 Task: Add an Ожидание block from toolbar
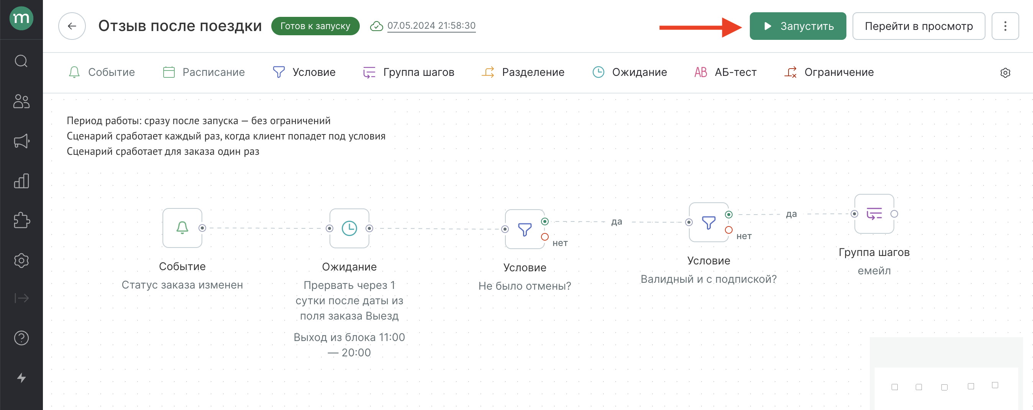tap(630, 72)
